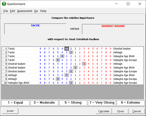Viewport: 146px width, 116px height.
Task: Select the TACTIC comparison box
Action: [x=35, y=29]
